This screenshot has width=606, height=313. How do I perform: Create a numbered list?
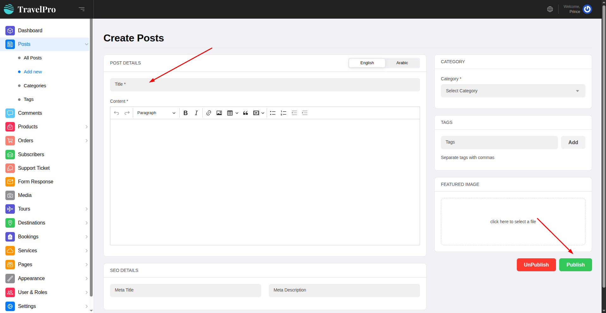[283, 113]
